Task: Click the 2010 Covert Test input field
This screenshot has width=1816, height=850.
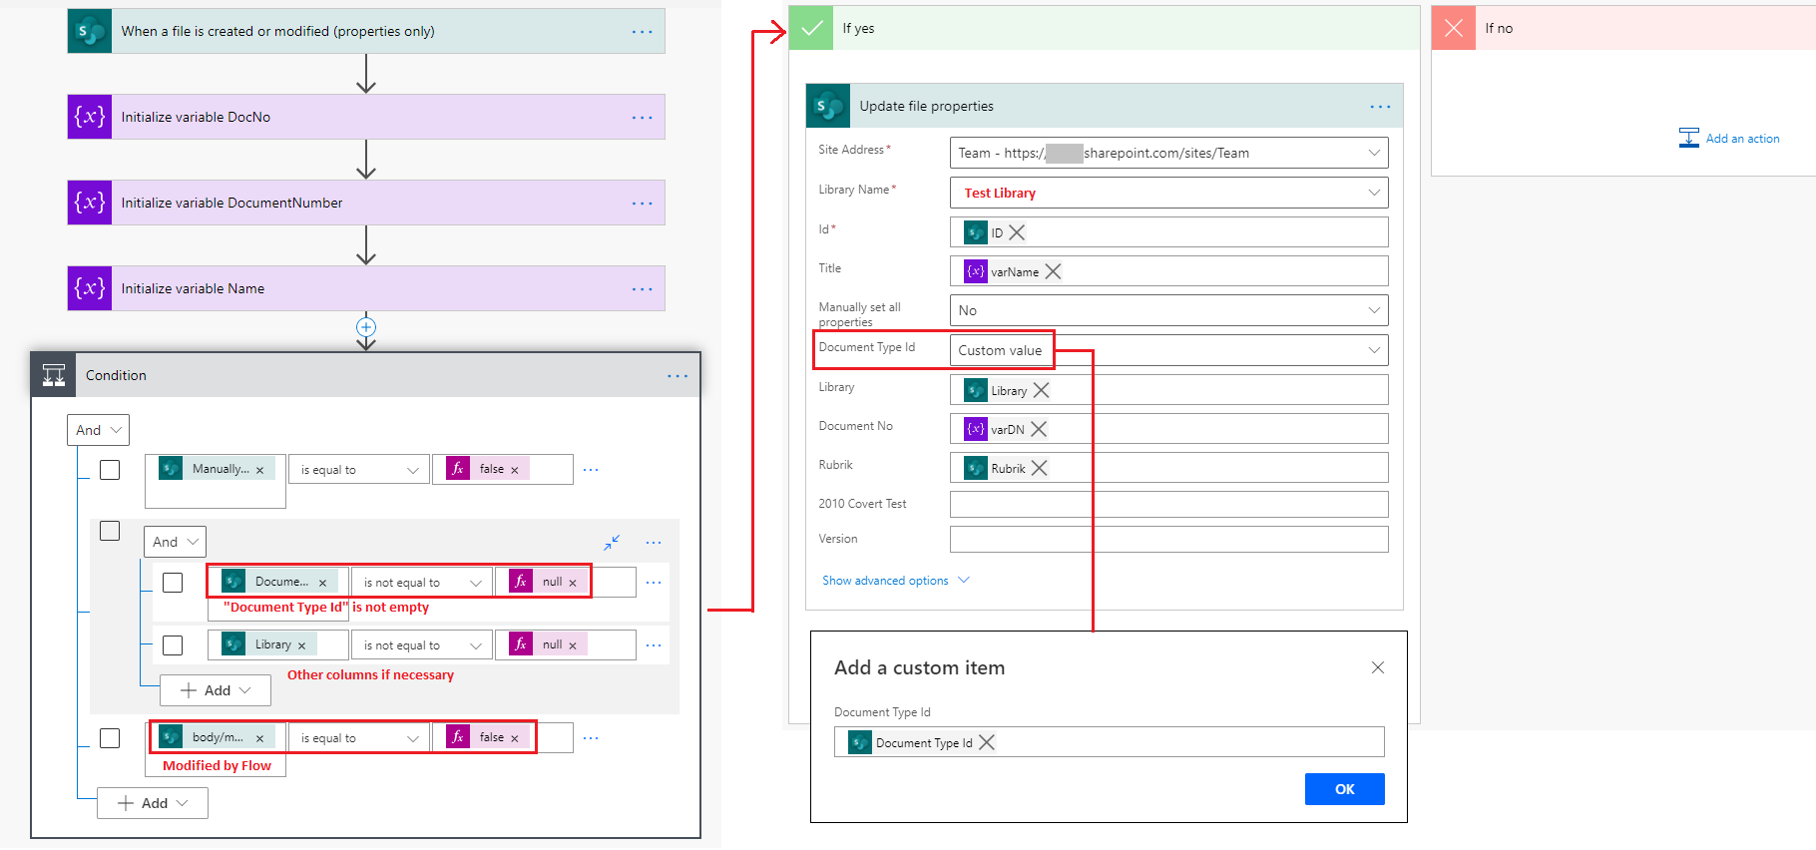Action: (1168, 504)
